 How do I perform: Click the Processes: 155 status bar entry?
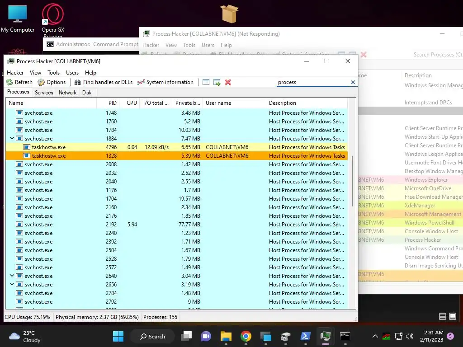click(161, 317)
